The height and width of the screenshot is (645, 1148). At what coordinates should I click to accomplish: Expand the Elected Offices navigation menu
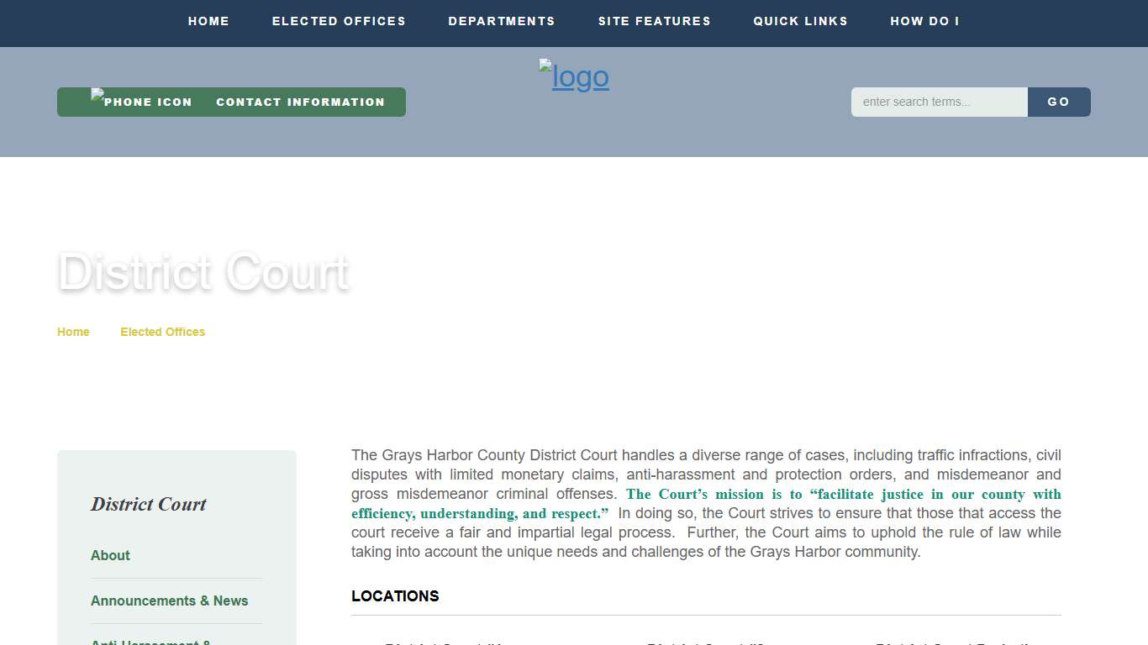coord(339,21)
